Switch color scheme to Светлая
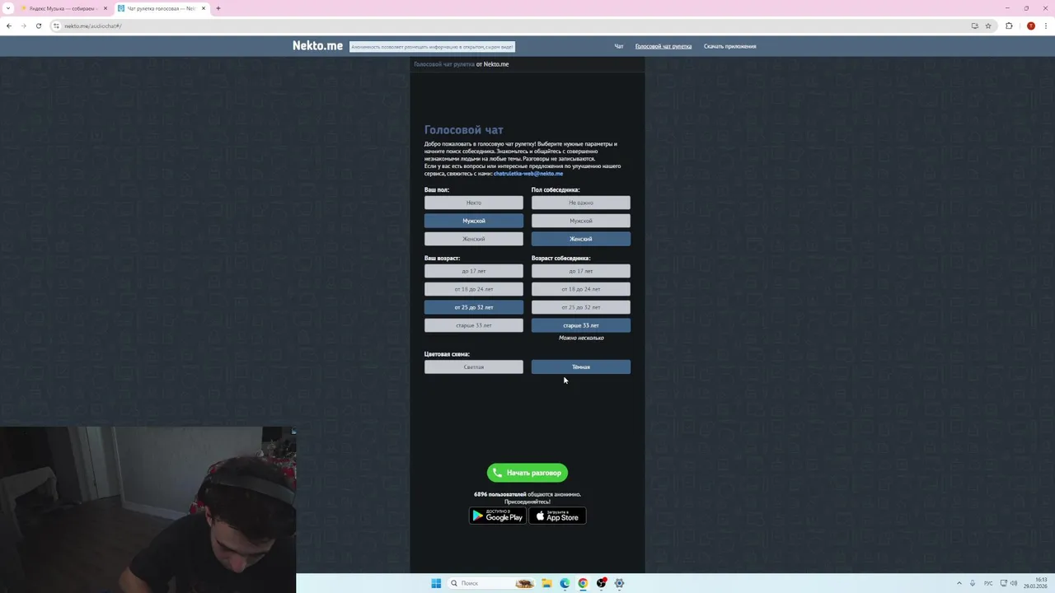 click(474, 367)
